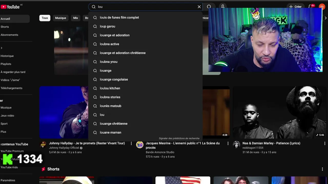Open Jeux vidéo category
Screen dimensions: 328x184
pos(15,116)
